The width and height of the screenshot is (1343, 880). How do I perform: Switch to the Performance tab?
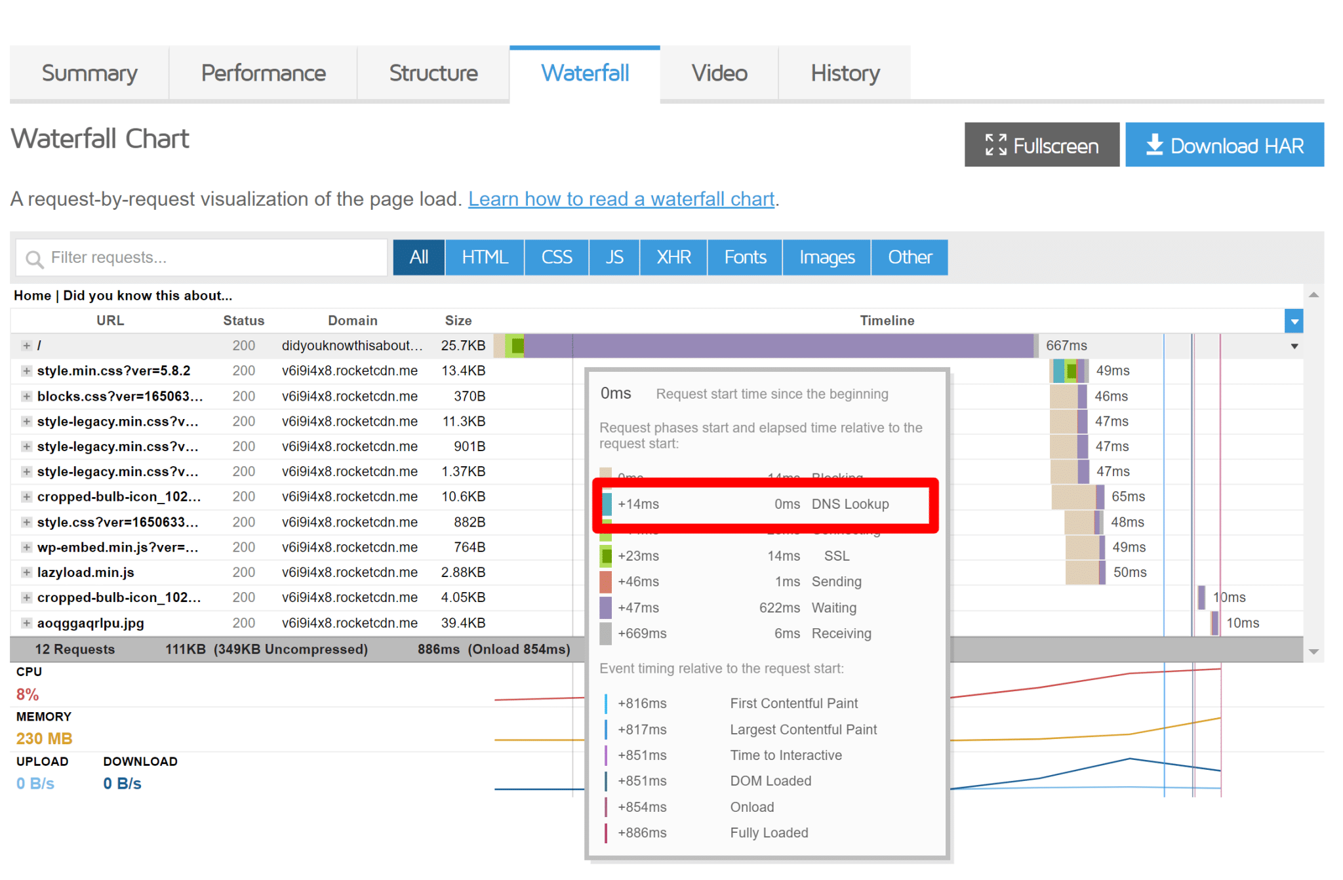pyautogui.click(x=263, y=73)
